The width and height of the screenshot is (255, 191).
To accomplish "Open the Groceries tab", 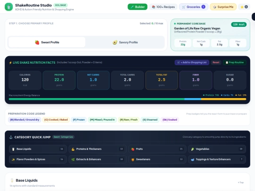I will pos(194,7).
